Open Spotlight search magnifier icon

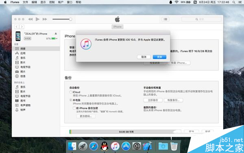click(234, 2)
